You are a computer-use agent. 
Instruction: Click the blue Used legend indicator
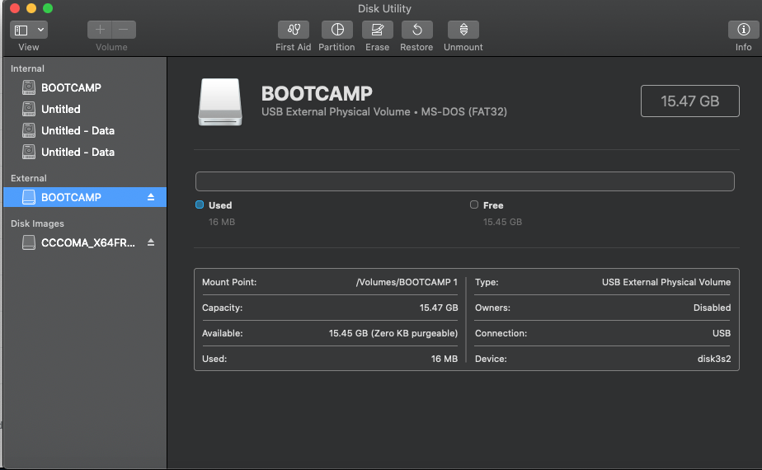pyautogui.click(x=200, y=205)
